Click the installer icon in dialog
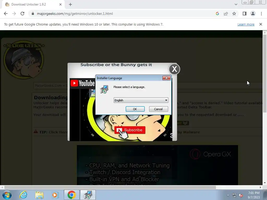This screenshot has height=200, width=267. tap(104, 89)
